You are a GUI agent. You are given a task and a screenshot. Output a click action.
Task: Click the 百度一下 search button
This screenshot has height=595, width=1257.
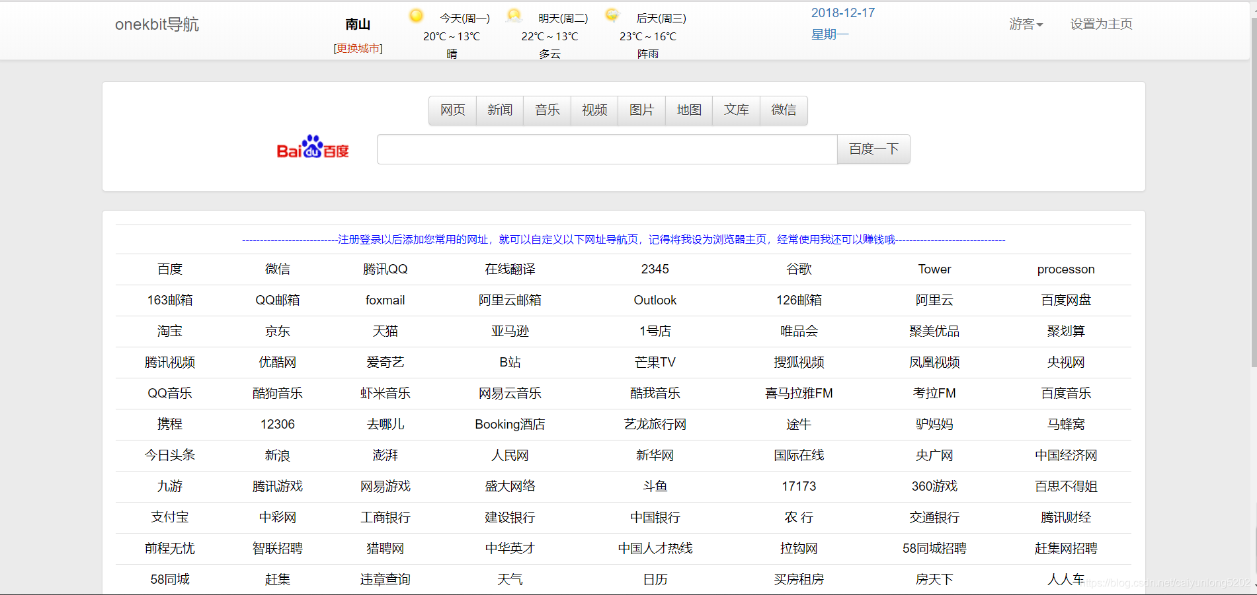[x=873, y=149]
